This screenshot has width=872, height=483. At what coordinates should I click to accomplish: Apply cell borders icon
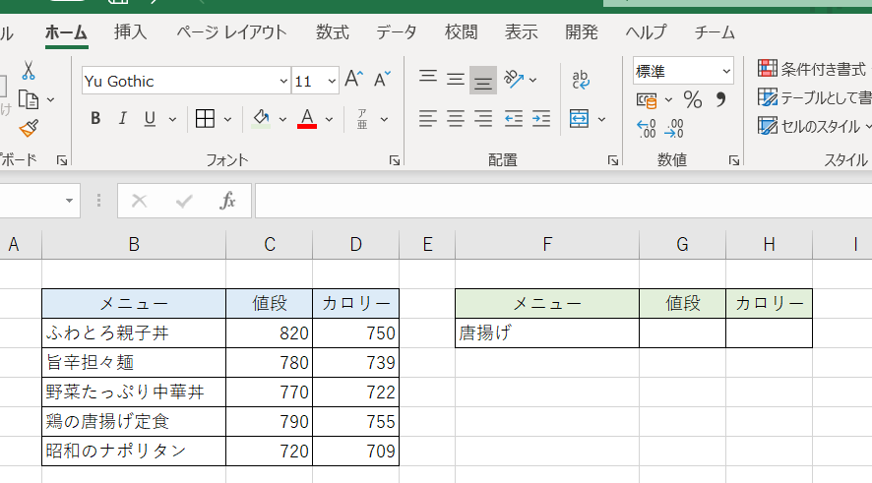[206, 118]
